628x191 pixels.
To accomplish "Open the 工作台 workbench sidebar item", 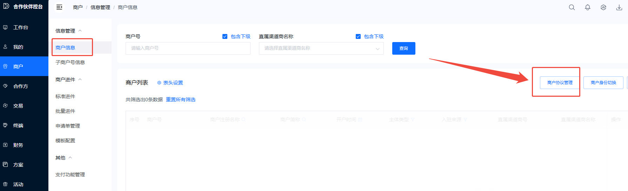I will click(x=20, y=27).
